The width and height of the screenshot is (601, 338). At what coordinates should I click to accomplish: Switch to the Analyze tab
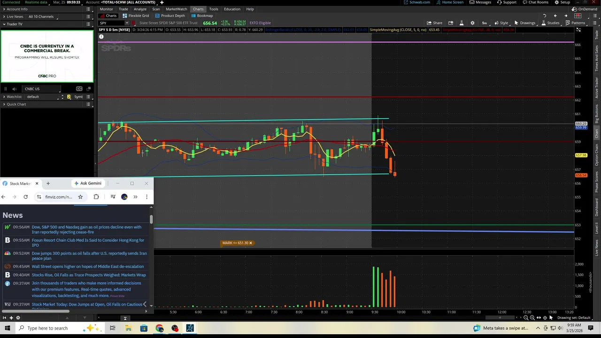[x=140, y=9]
